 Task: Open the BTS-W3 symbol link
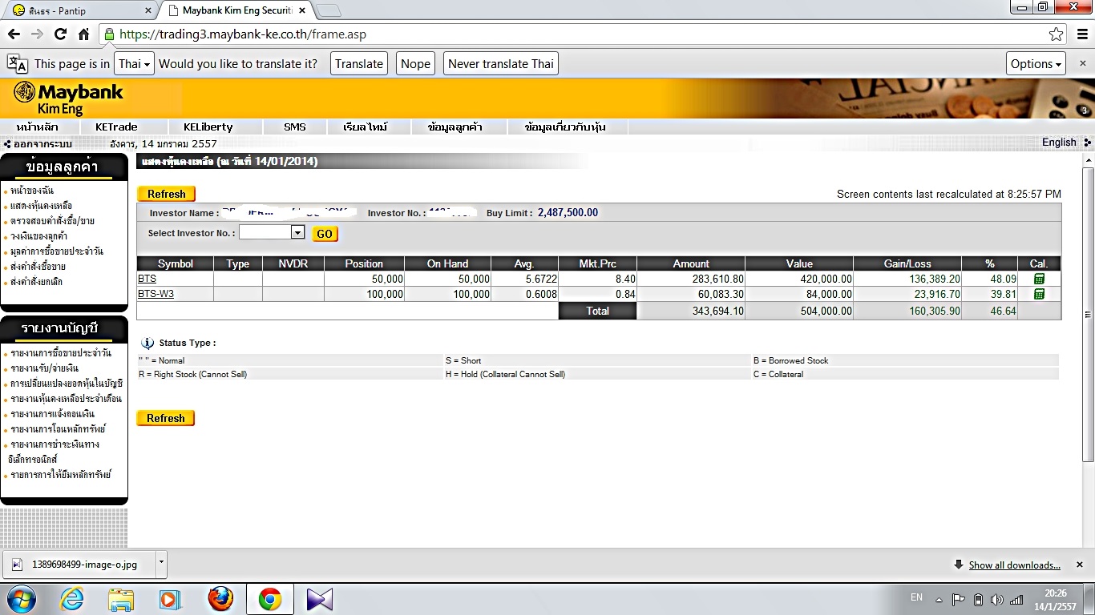156,294
